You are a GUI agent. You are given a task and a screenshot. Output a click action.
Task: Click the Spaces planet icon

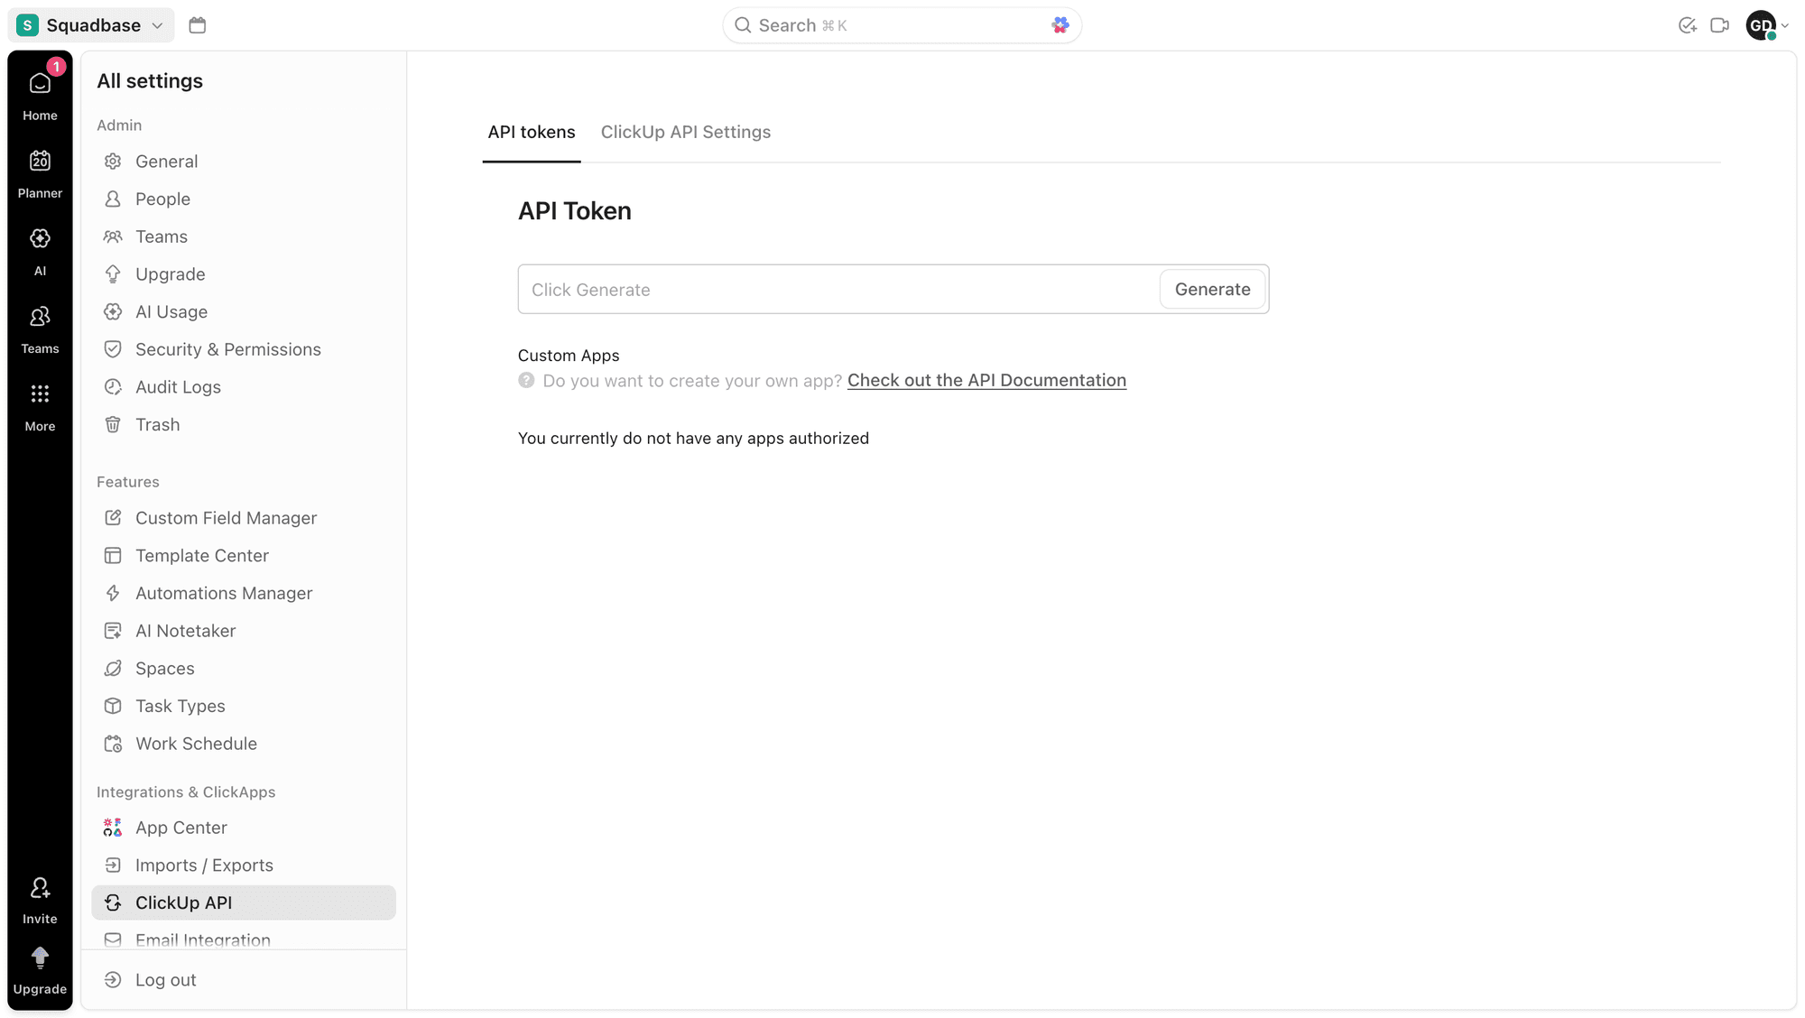click(x=113, y=669)
